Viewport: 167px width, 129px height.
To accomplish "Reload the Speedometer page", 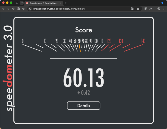I will (13, 9).
